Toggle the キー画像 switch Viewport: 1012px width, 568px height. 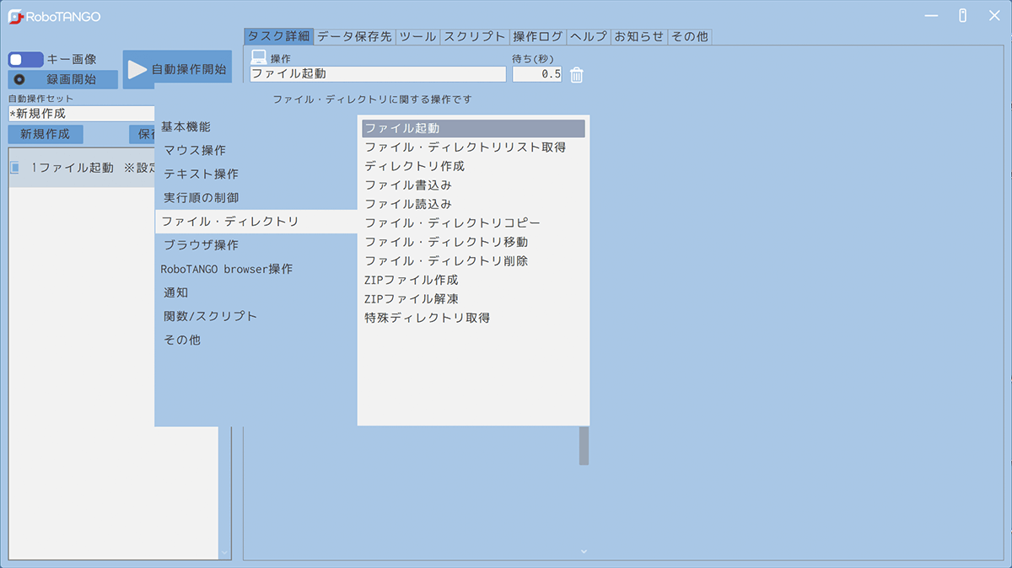coord(25,60)
